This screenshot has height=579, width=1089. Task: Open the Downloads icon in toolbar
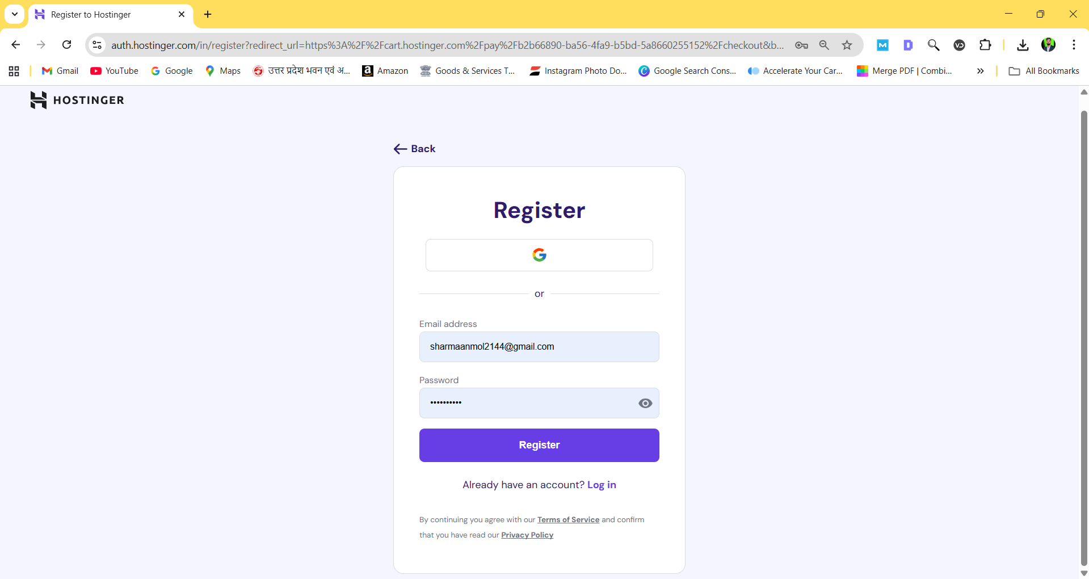click(x=1023, y=45)
